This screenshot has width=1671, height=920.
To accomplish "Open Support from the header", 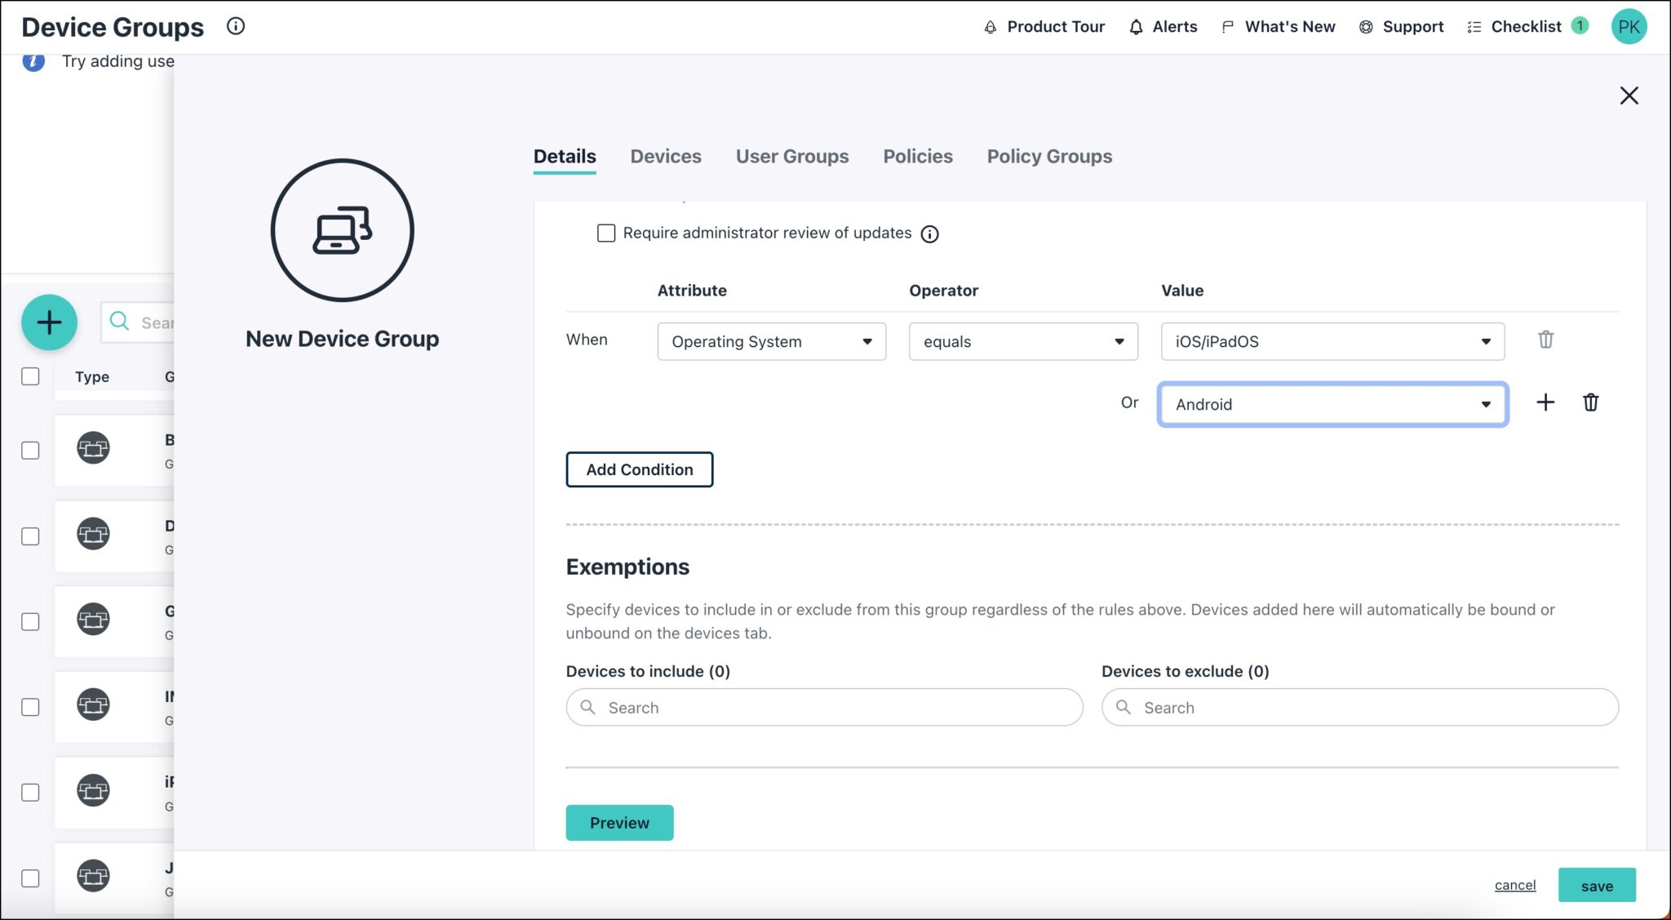I will (x=1400, y=26).
